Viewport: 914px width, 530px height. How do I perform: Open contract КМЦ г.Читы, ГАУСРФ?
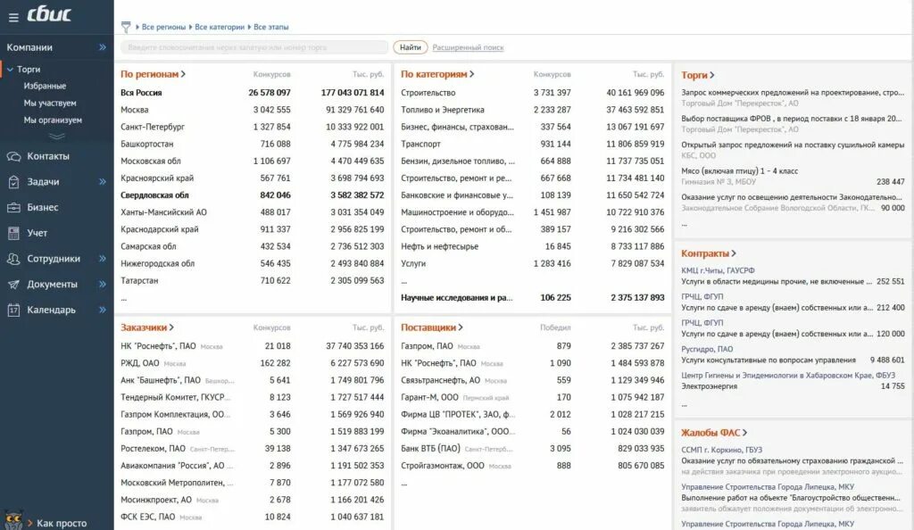[x=718, y=271]
